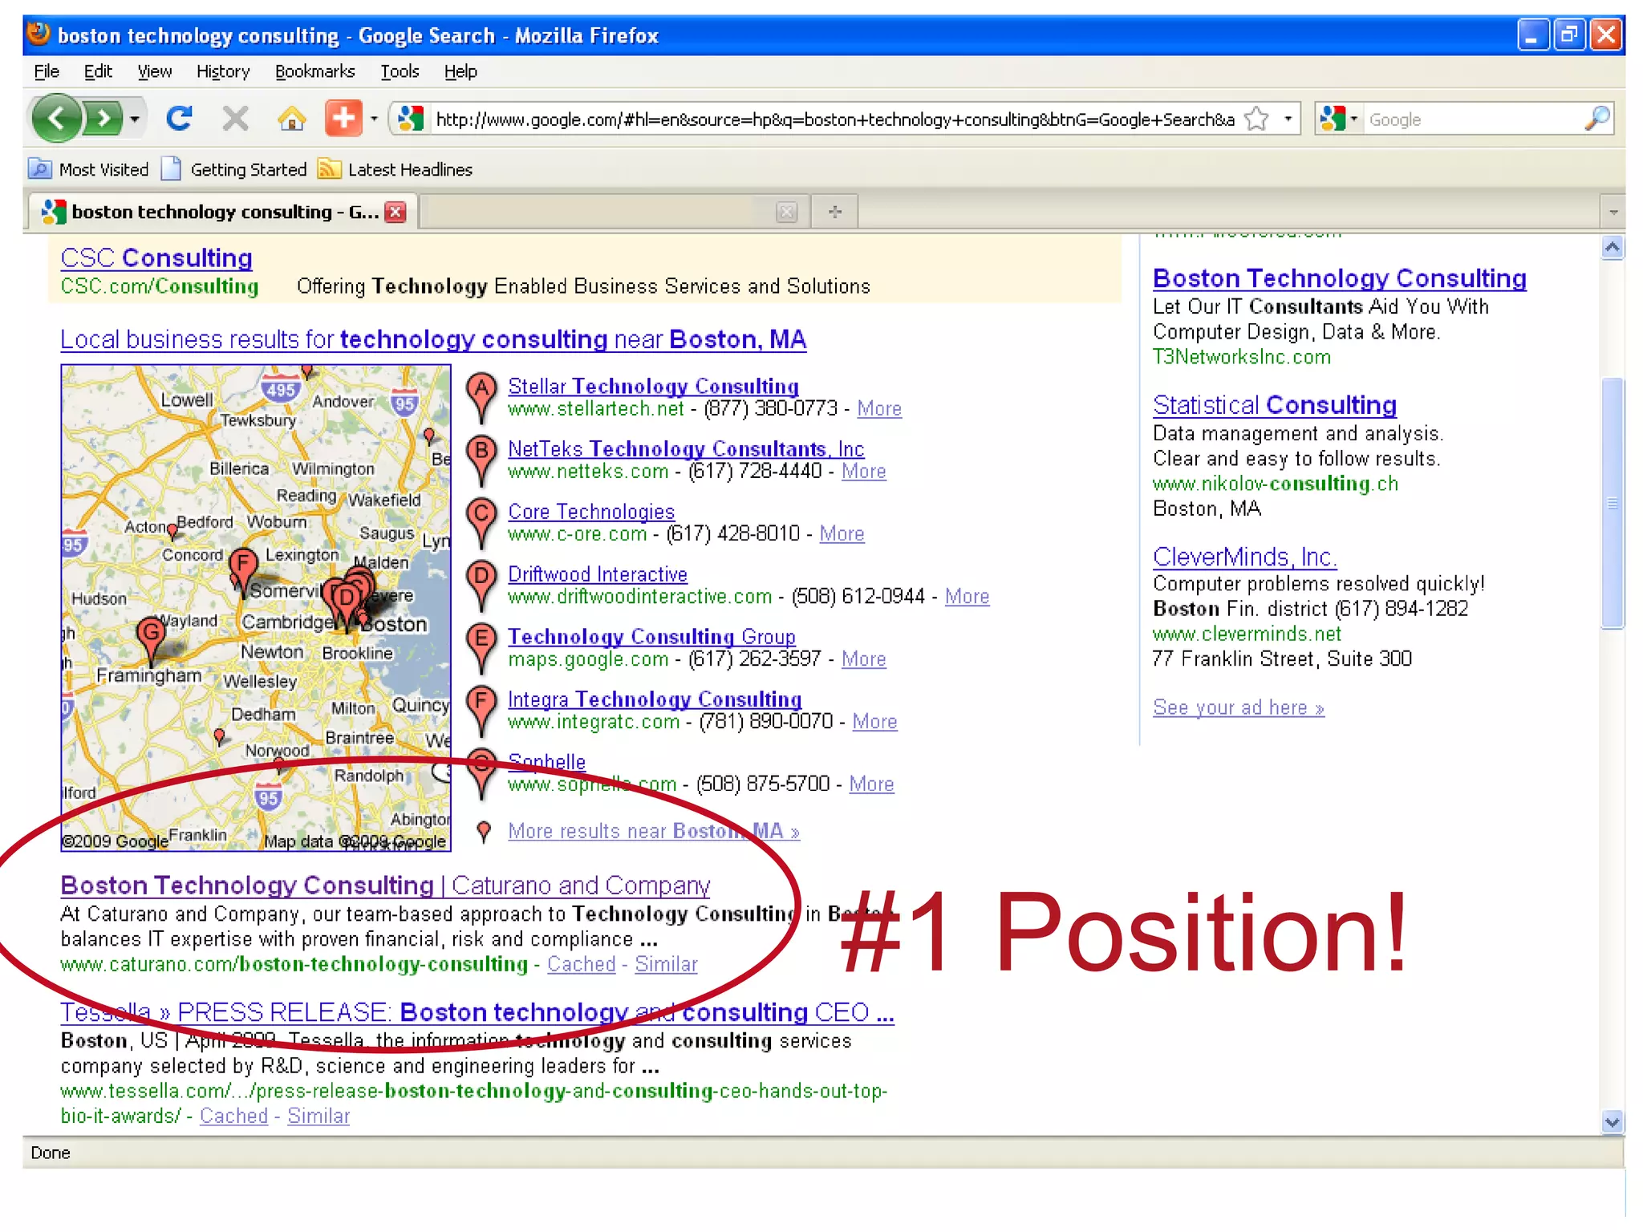Click the Boston area map thumbnail

[x=256, y=607]
